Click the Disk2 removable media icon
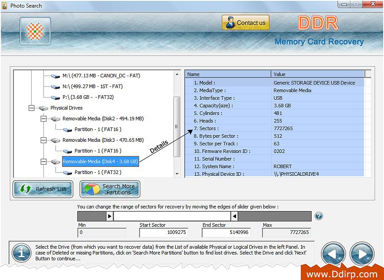Viewport: 384px width, 280px height. point(55,119)
